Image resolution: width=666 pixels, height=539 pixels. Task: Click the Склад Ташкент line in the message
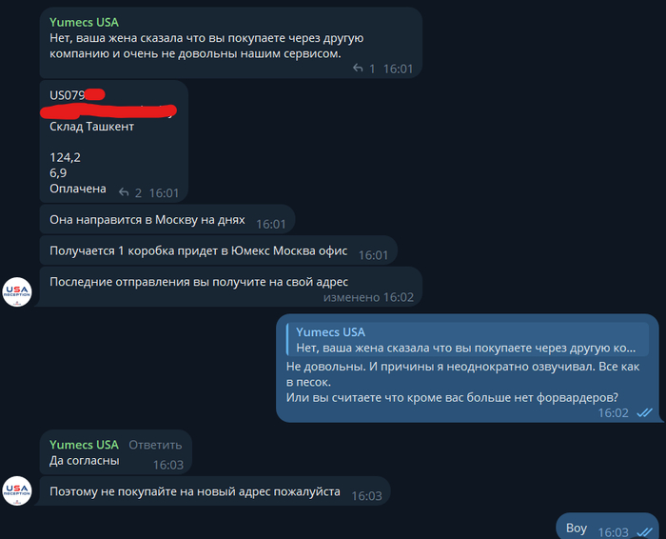(x=91, y=127)
